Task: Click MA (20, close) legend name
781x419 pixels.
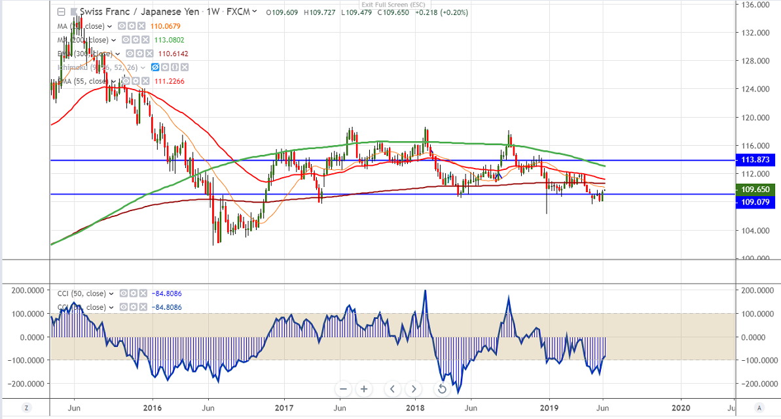Action: pyautogui.click(x=81, y=26)
